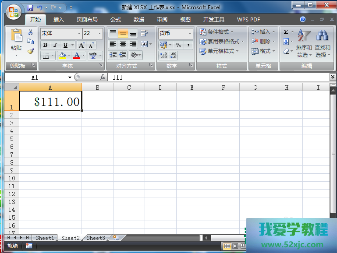Toggle the center horizontal alignment button
337x253 pixels.
(x=123, y=44)
